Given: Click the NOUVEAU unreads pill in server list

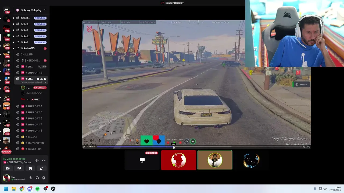Looking at the screenshot, I should 6,152.
